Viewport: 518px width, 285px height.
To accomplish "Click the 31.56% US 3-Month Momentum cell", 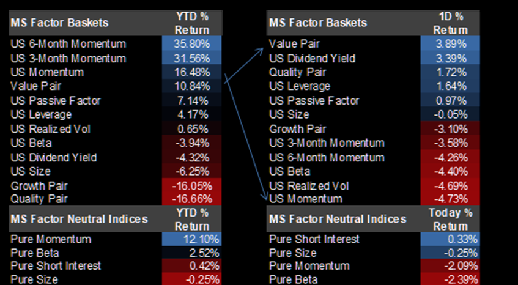I will tap(192, 58).
